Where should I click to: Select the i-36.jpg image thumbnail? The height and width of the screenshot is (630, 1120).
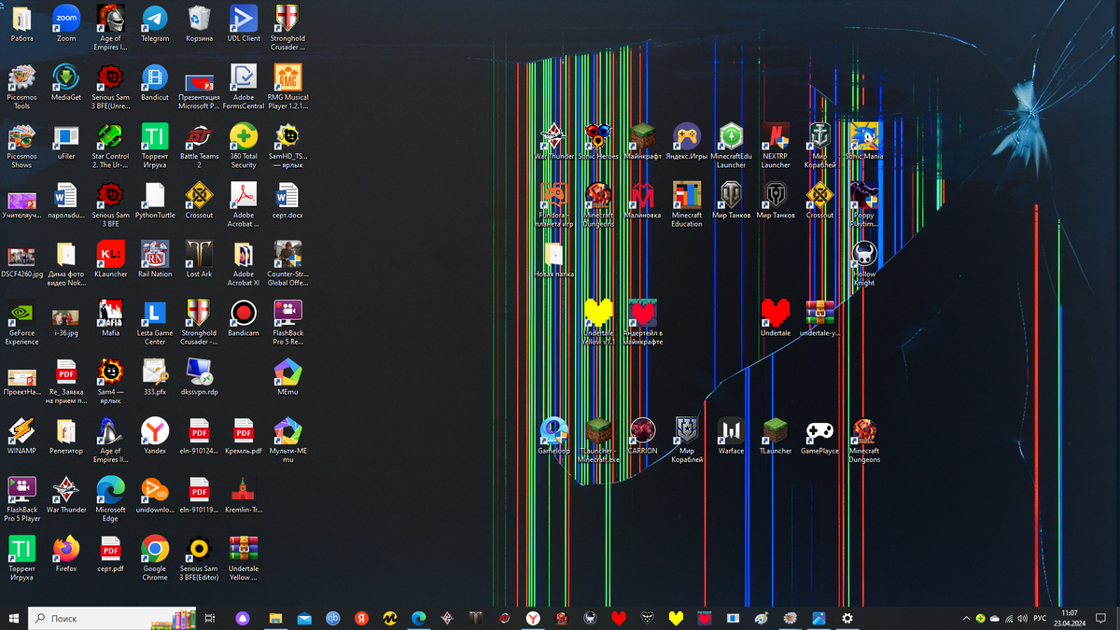point(66,318)
